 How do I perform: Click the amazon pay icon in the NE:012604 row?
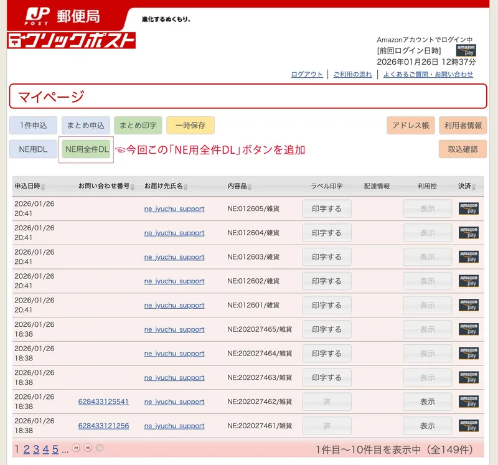(469, 233)
